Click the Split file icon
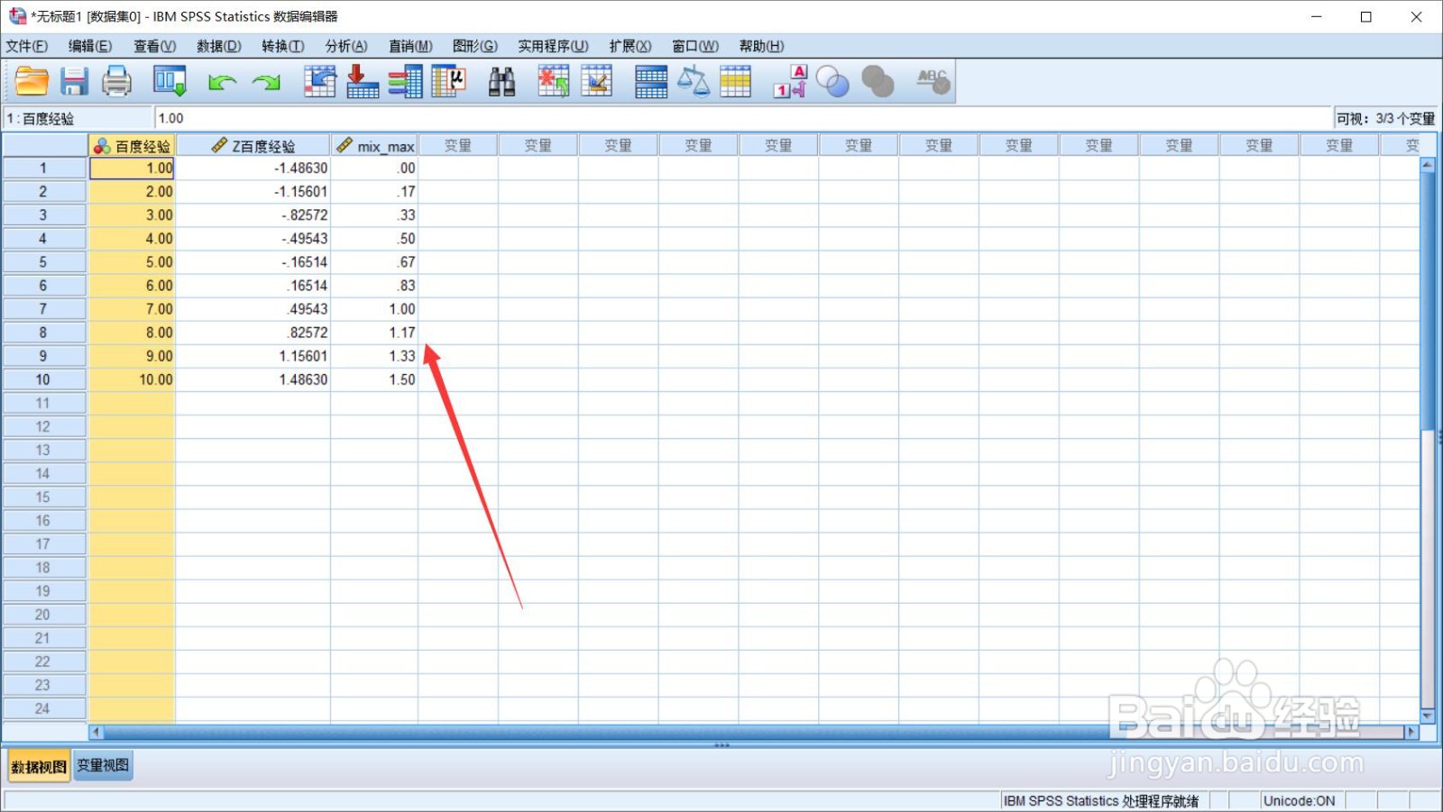The width and height of the screenshot is (1443, 812). click(650, 82)
